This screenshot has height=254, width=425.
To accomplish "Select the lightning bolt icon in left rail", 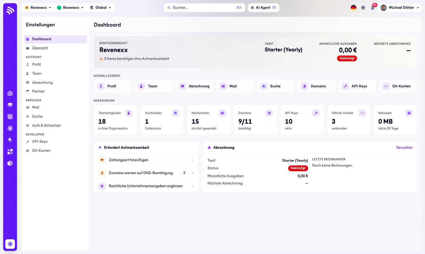I will tap(10, 140).
